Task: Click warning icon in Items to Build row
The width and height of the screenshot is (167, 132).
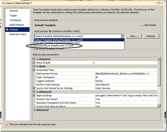Action: tap(93, 63)
